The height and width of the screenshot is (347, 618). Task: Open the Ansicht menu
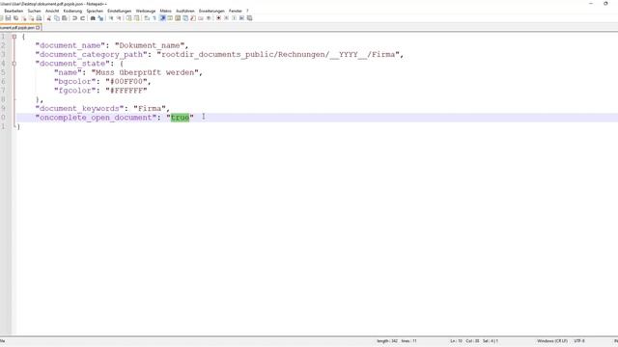[52, 11]
